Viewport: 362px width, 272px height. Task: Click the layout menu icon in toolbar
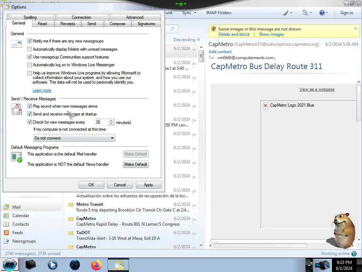point(305,13)
